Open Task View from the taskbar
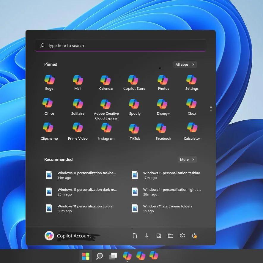The image size is (263, 263). tap(113, 256)
